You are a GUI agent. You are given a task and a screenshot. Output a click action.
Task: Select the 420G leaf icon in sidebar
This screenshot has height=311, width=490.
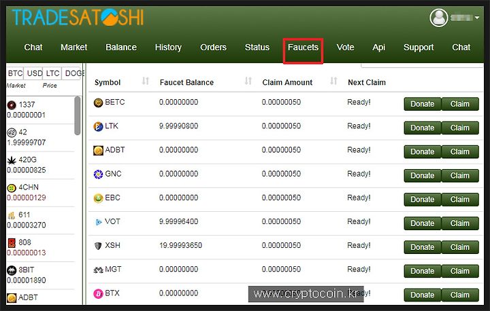point(12,160)
